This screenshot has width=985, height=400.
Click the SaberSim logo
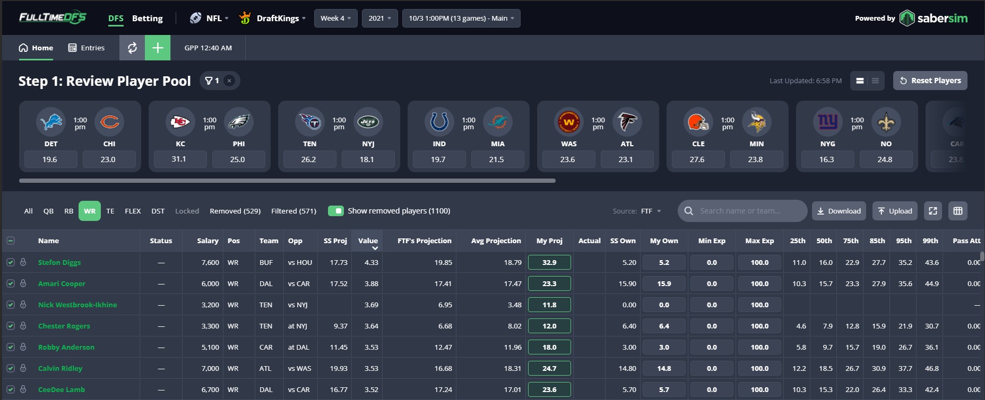click(x=934, y=18)
